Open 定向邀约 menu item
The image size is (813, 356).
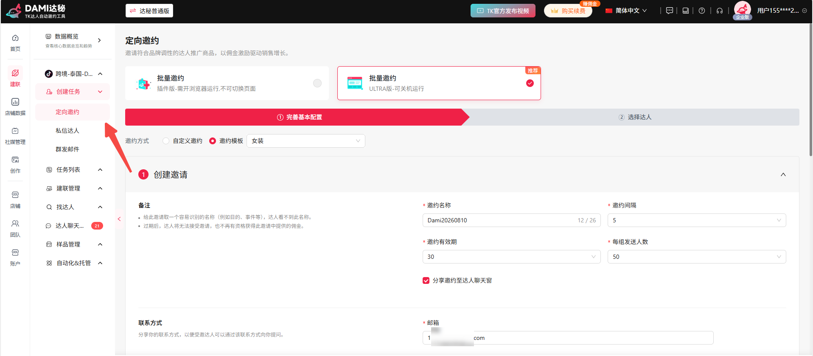pyautogui.click(x=73, y=112)
